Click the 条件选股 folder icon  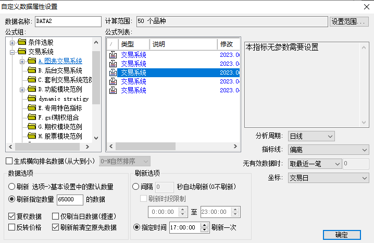22,42
